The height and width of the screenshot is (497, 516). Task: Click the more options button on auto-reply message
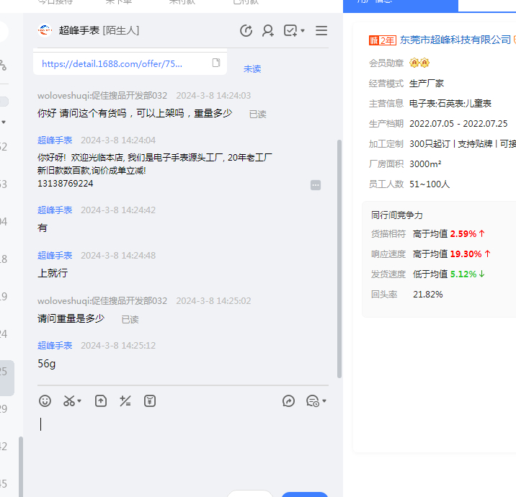tap(316, 185)
